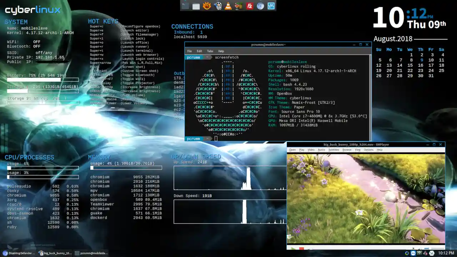This screenshot has width=457, height=257.
Task: Click the TeamViewer system tray icon
Action: click(413, 253)
